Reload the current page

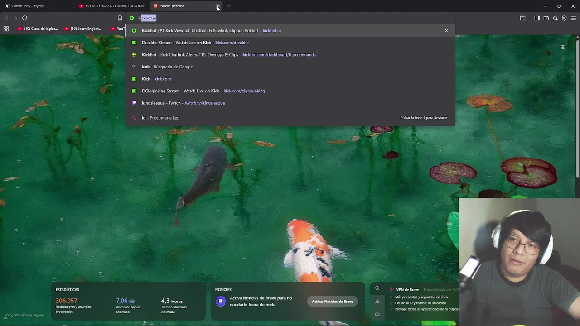[x=24, y=18]
